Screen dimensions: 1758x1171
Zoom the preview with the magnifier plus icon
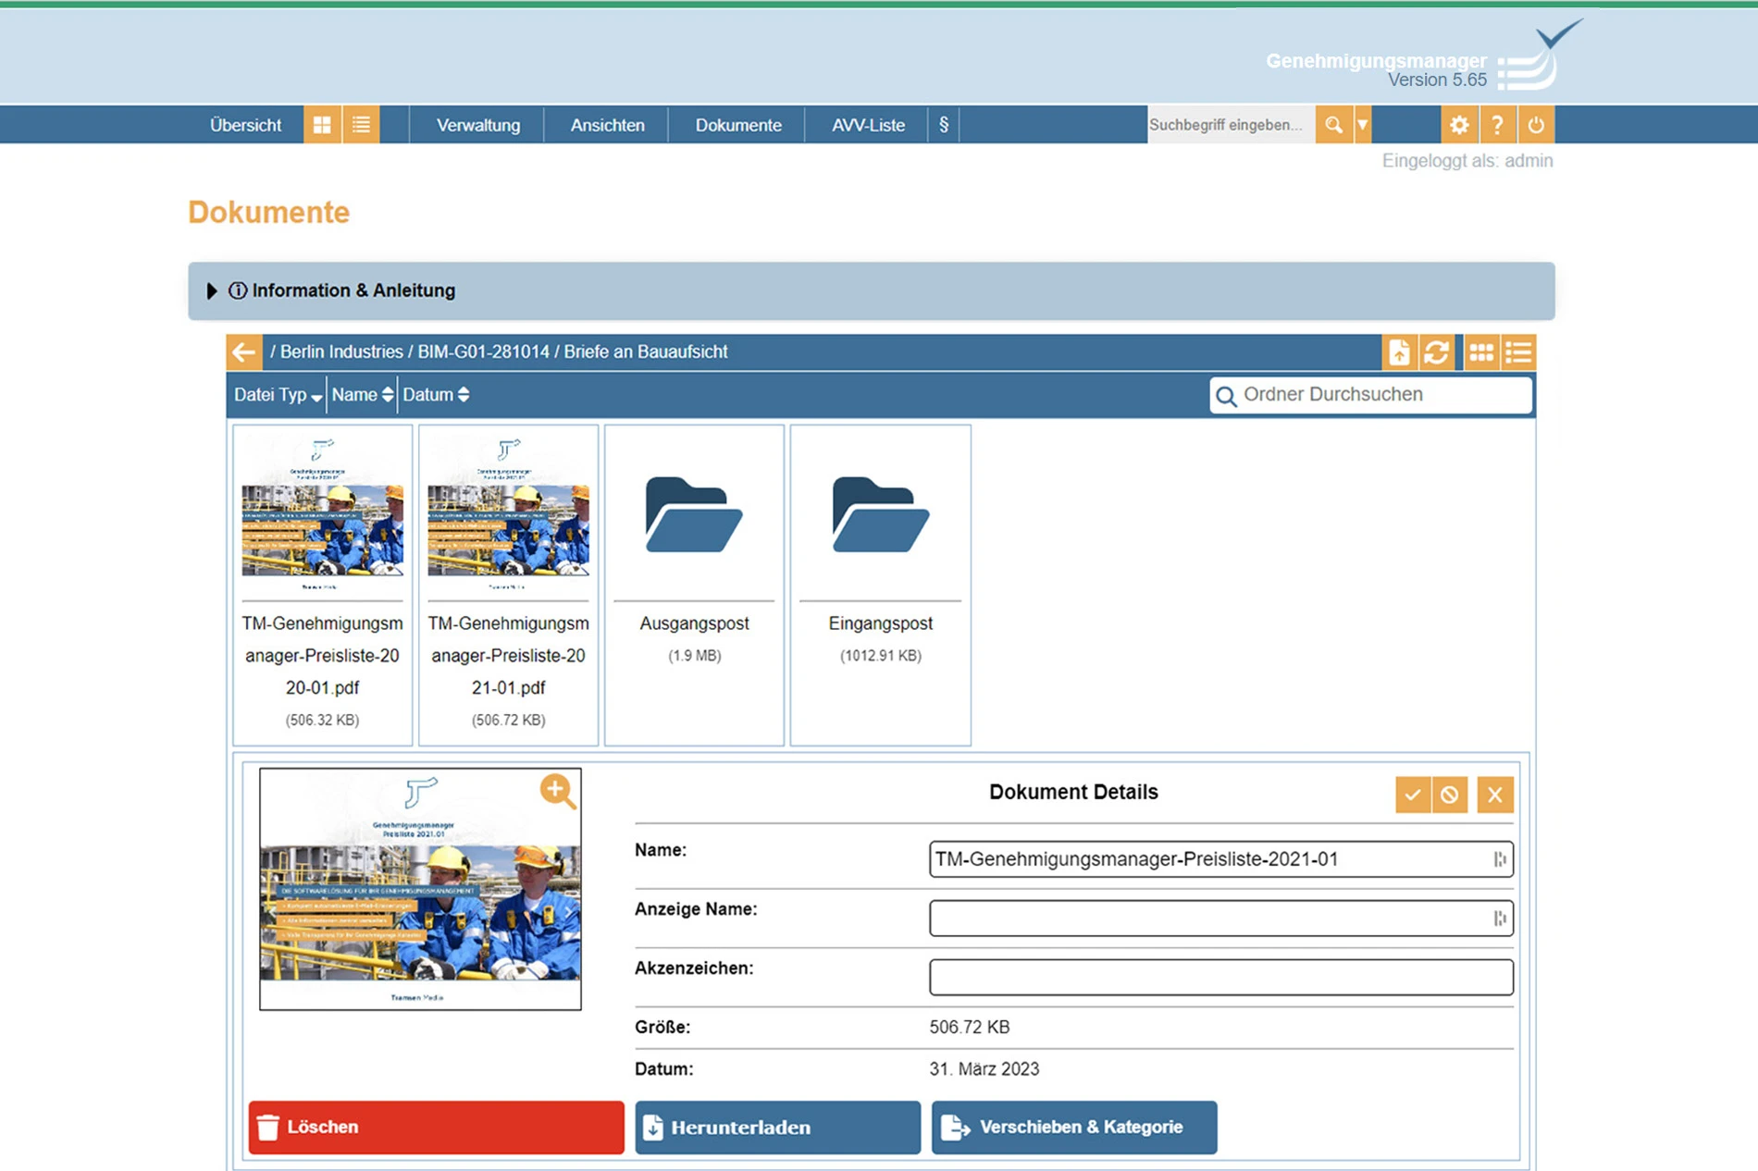click(557, 792)
